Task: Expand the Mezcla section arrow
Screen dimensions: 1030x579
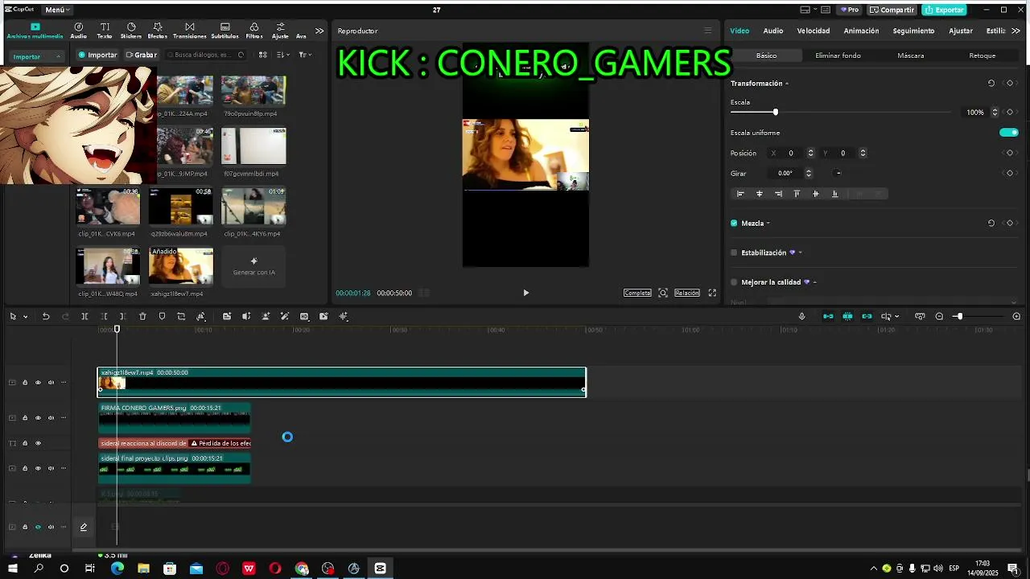Action: pyautogui.click(x=768, y=223)
